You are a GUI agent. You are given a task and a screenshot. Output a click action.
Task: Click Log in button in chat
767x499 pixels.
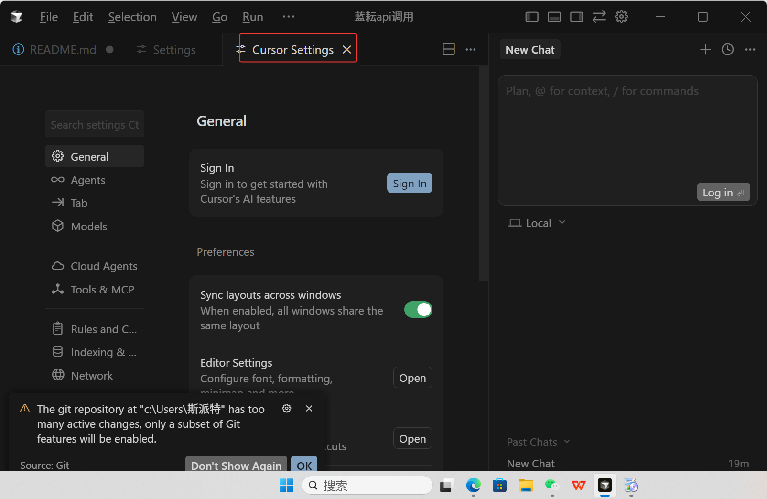(723, 192)
